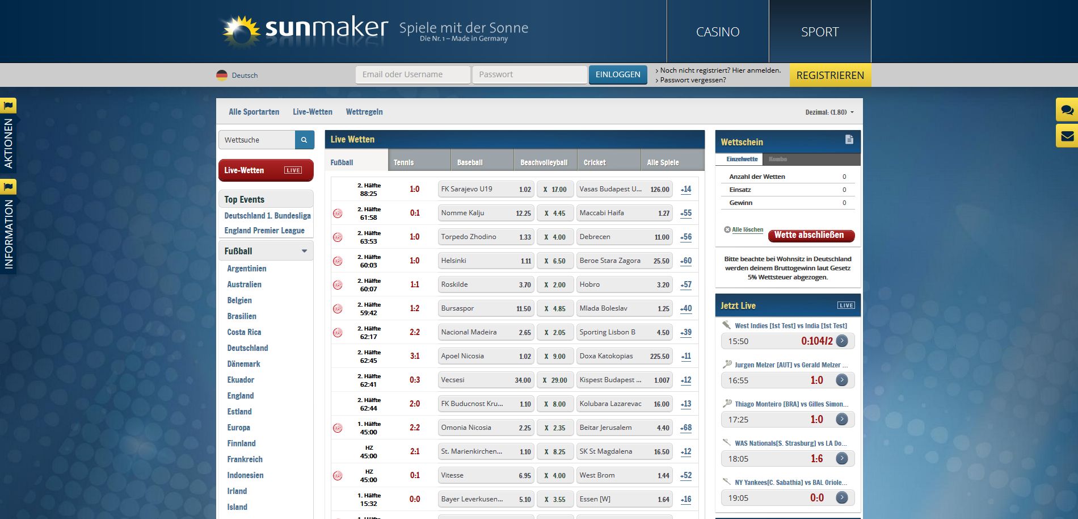Viewport: 1078px width, 519px height.
Task: Click the stats icon beside Roskilde match
Action: click(x=338, y=285)
